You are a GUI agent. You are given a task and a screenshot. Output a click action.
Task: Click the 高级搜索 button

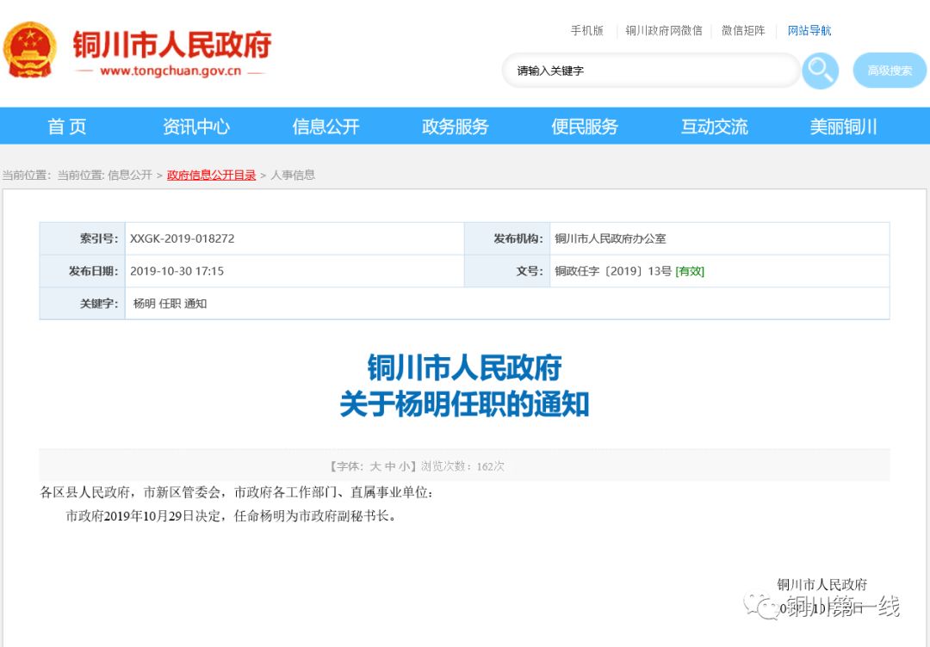pos(889,70)
